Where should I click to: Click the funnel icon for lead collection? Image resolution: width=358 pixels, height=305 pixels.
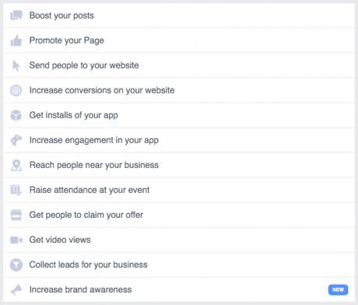pos(16,265)
